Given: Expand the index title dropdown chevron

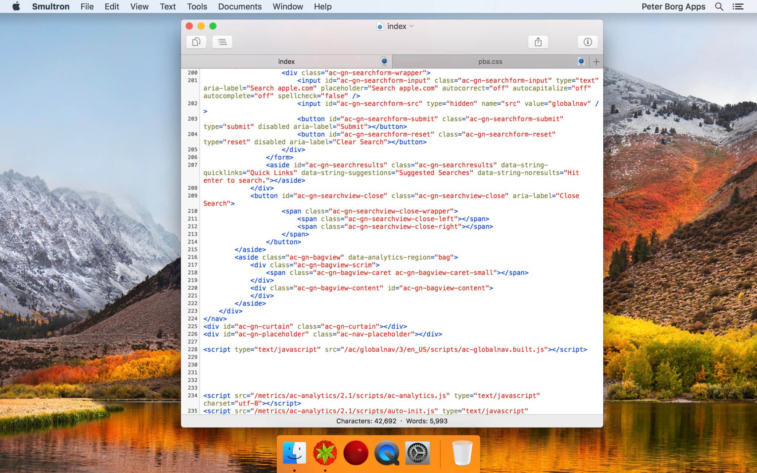Looking at the screenshot, I should 412,26.
